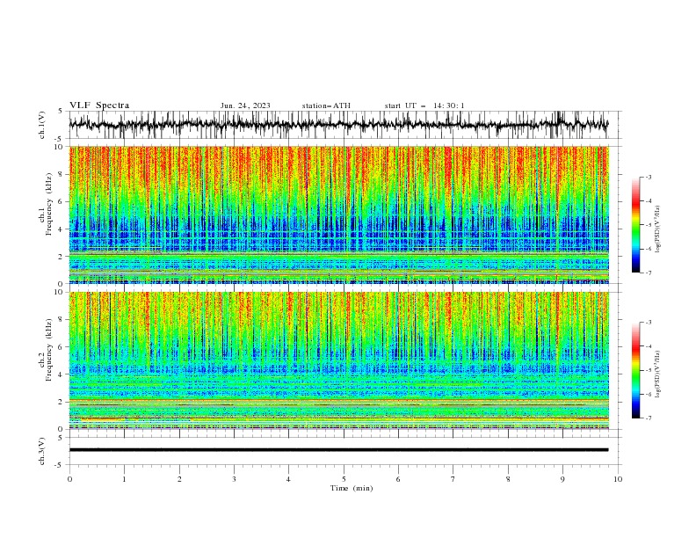
Task: Click the time axis tick label '7'
Action: click(x=453, y=479)
